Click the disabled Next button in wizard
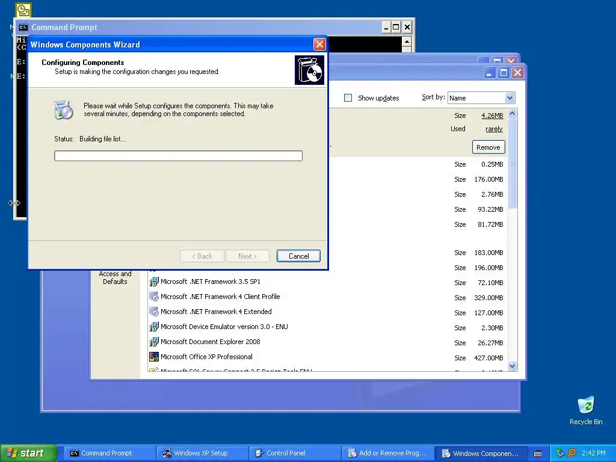This screenshot has width=616, height=462. coord(247,256)
